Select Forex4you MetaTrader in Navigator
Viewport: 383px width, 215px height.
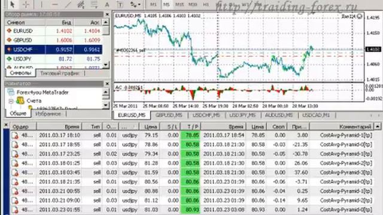[x=42, y=93]
